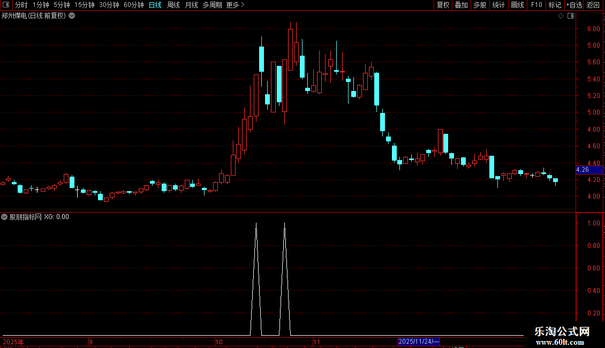This screenshot has width=605, height=348.
Task: Expand the 更多 periods menu
Action: click(x=236, y=5)
